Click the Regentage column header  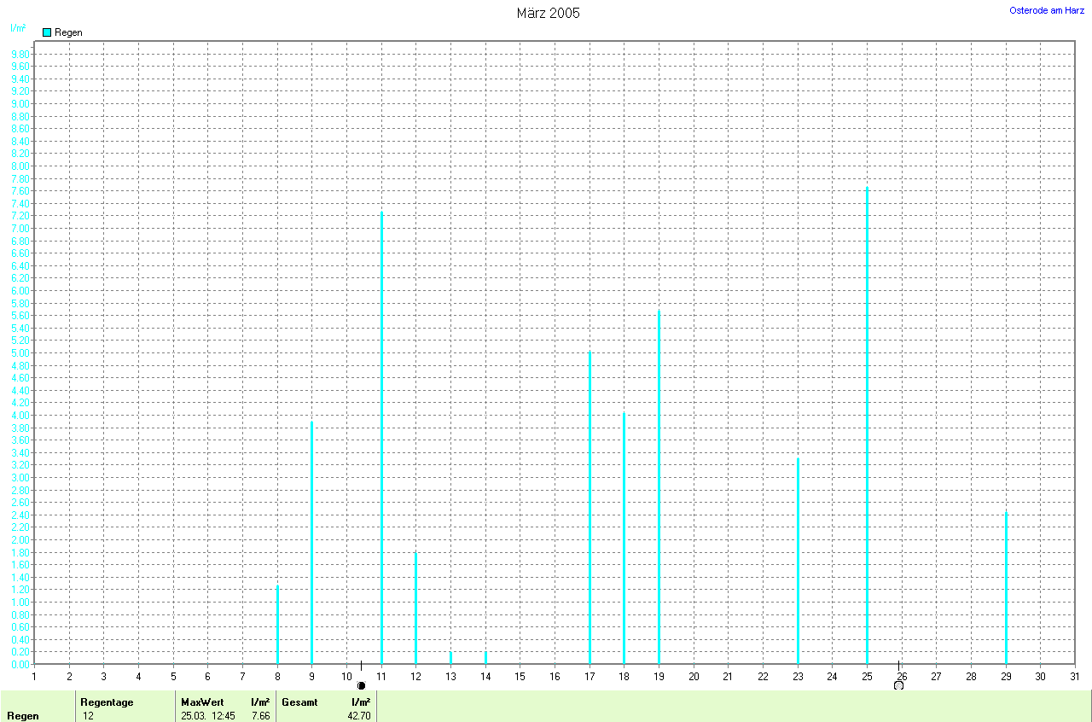(x=107, y=702)
